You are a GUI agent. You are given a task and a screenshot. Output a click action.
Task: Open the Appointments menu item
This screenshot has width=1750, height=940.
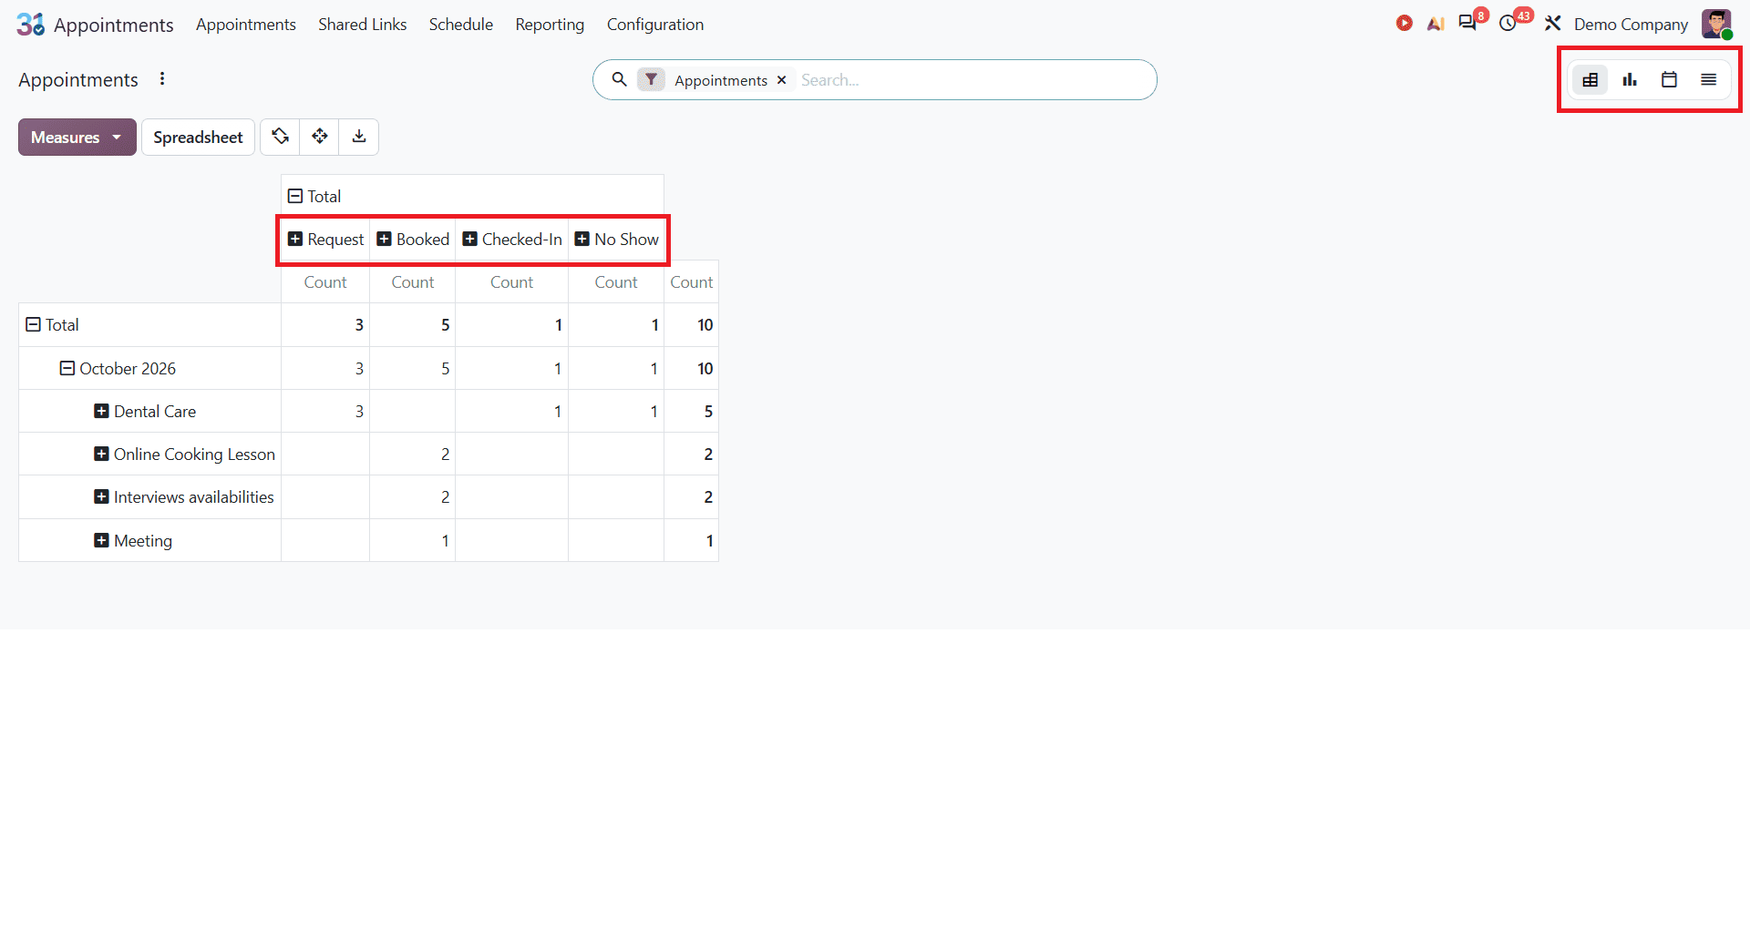pyautogui.click(x=246, y=25)
